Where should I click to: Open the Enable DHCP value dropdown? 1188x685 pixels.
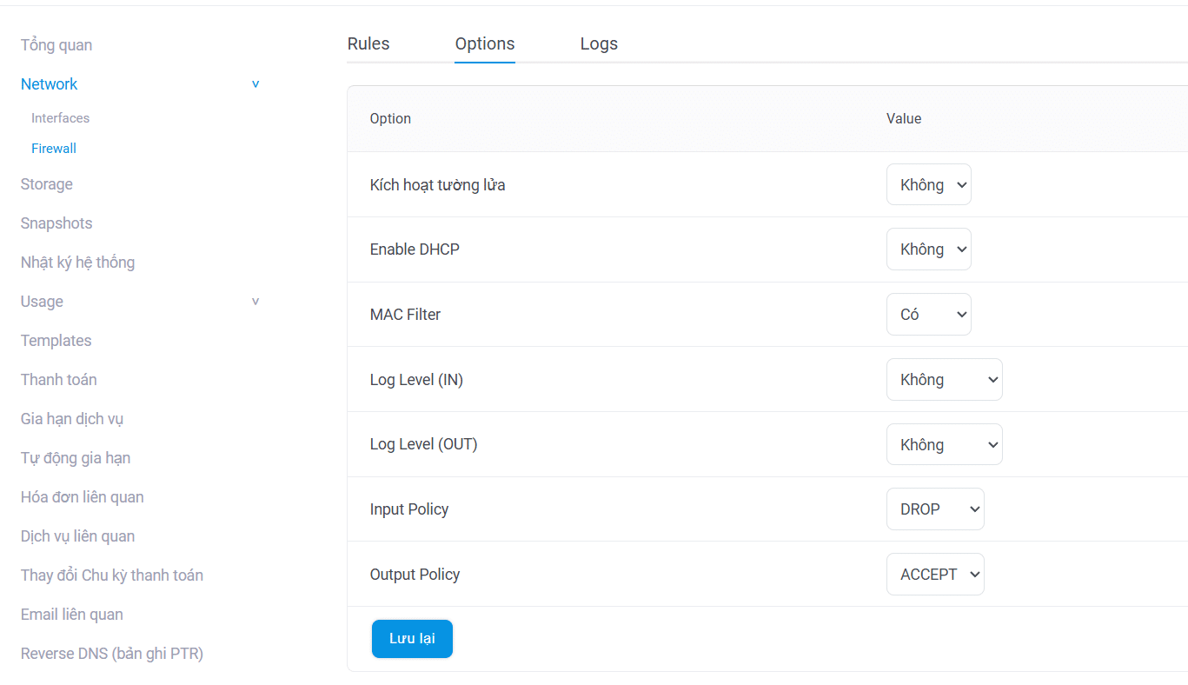tap(928, 249)
